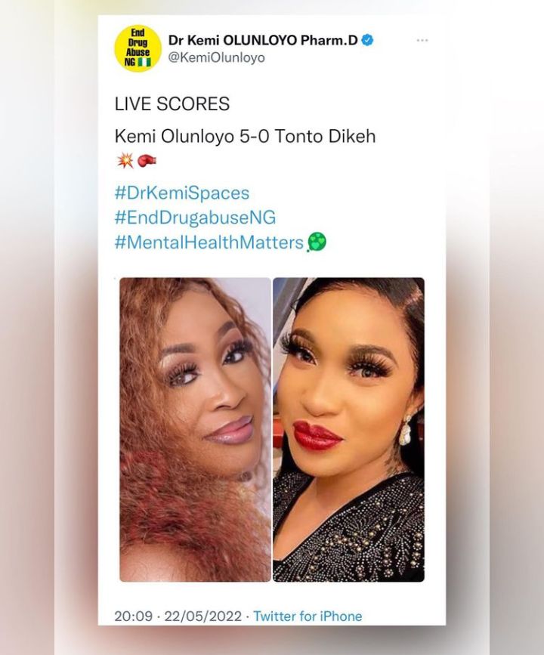Open the three-dot more options menu
The width and height of the screenshot is (544, 655).
tap(422, 40)
